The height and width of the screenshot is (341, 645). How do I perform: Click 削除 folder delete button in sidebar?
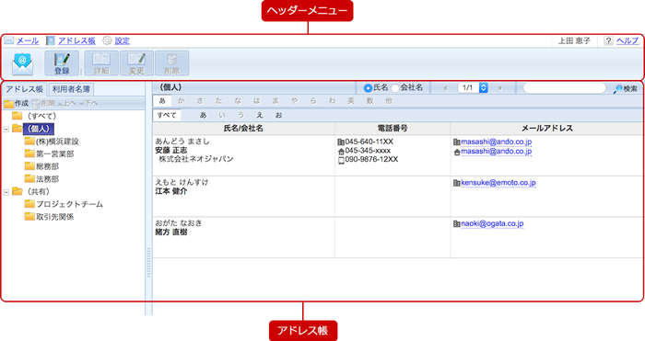point(43,104)
